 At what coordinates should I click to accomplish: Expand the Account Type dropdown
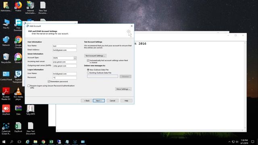tap(75, 58)
